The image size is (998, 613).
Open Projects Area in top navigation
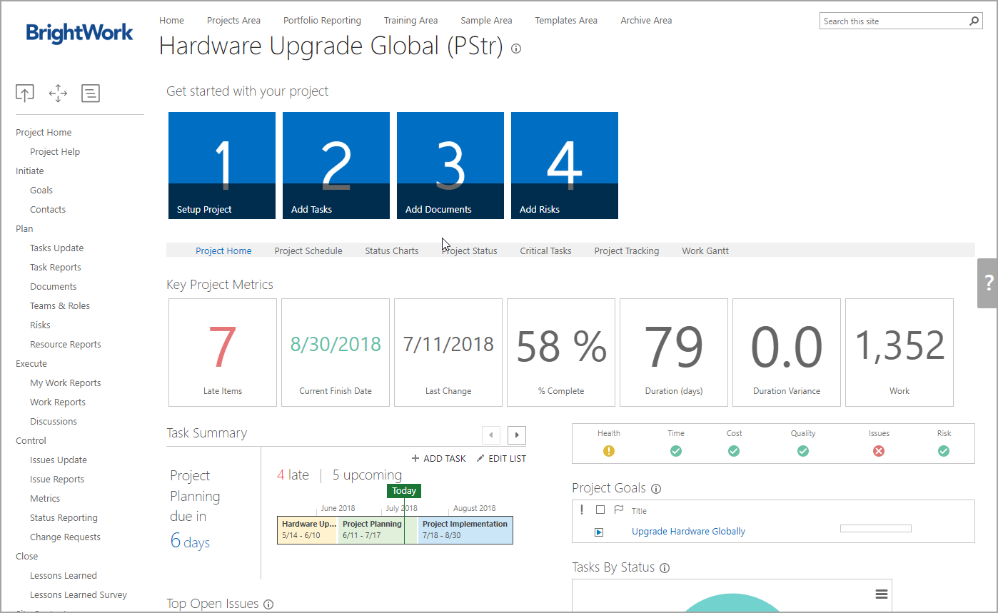click(x=233, y=21)
